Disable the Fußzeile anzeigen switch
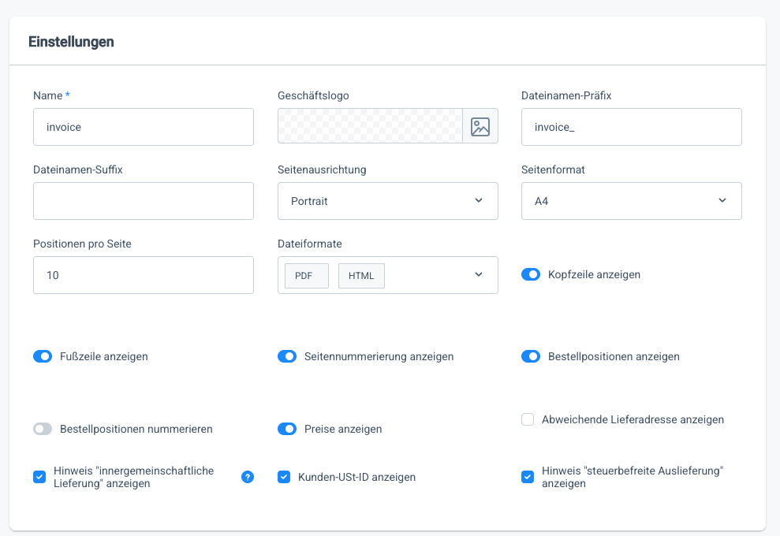 click(43, 356)
